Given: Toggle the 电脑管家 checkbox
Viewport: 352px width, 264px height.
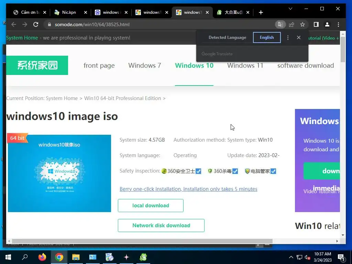Looking at the screenshot, I should point(273,171).
